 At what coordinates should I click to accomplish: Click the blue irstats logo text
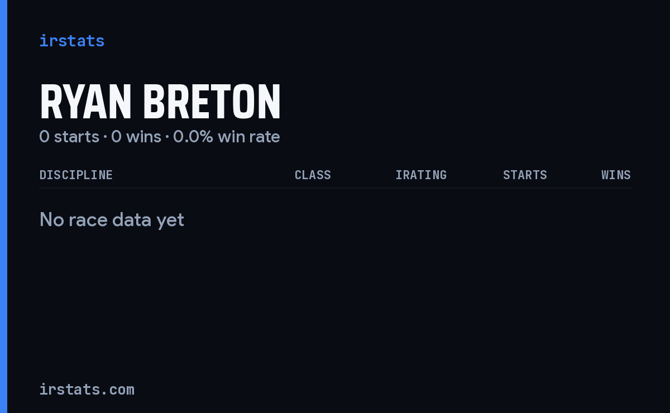pos(71,41)
